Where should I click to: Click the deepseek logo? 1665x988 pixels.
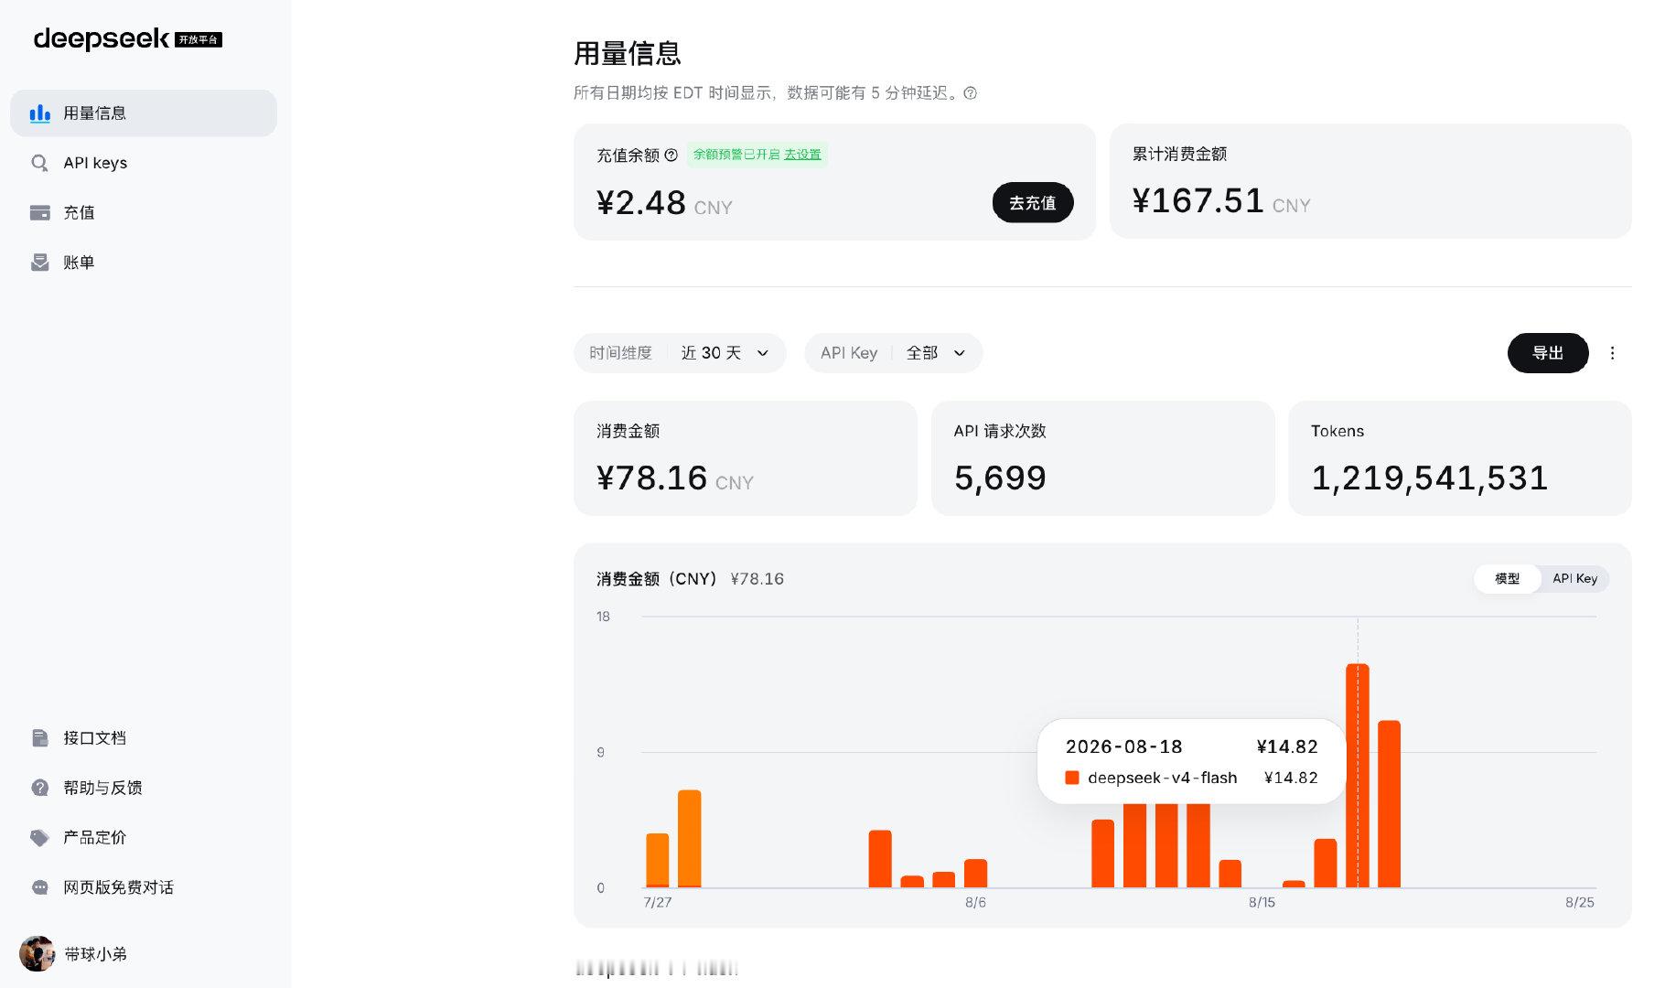click(x=127, y=38)
